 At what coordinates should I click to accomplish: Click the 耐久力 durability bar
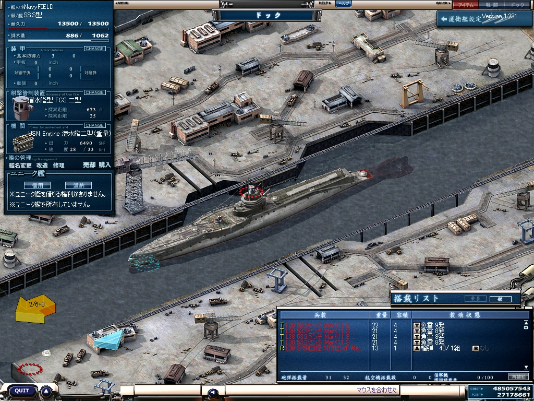coord(58,29)
